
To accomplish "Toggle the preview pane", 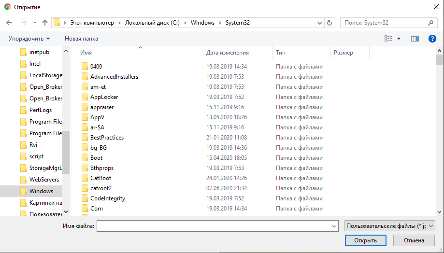I will [x=415, y=39].
